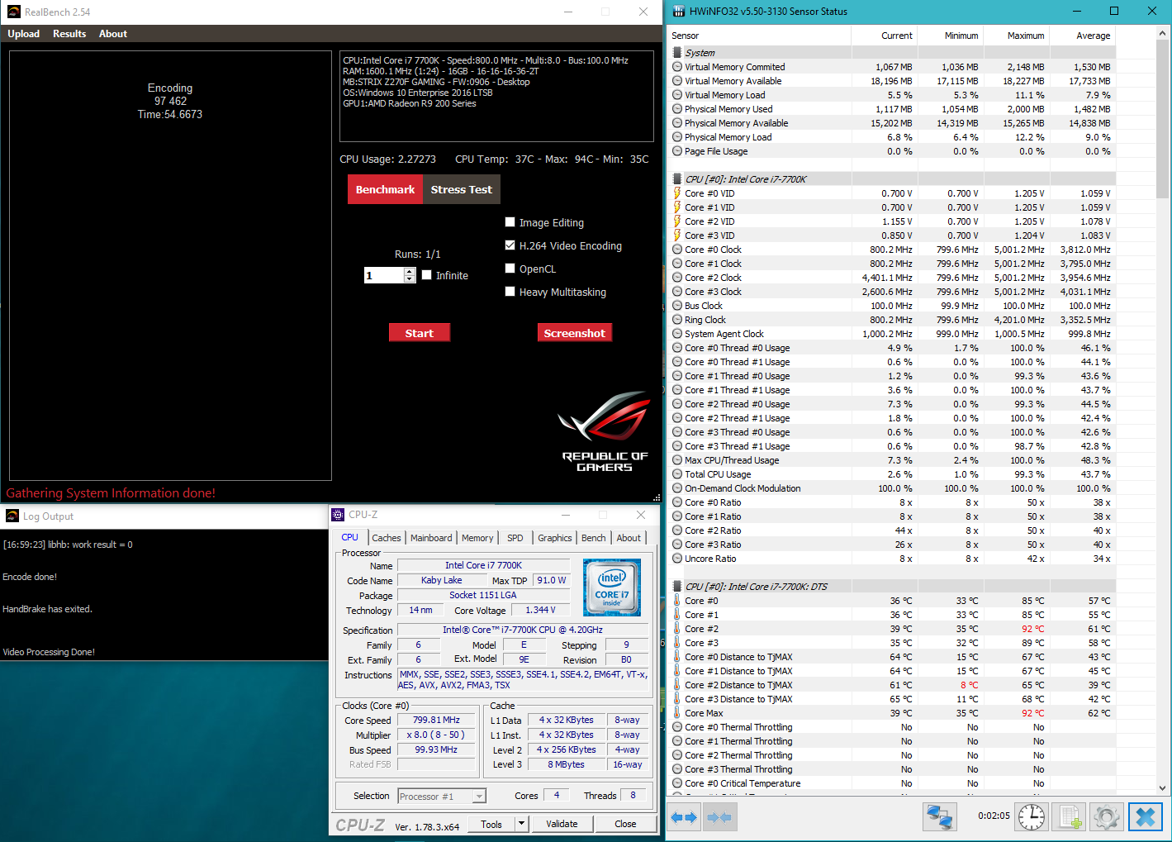Enable the Heavy Multitasking test
This screenshot has width=1172, height=842.
[x=510, y=292]
